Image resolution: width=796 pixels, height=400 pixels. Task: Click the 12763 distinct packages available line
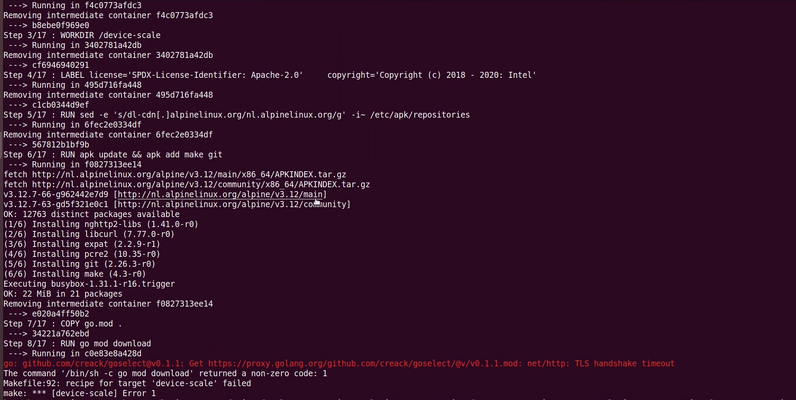pos(91,214)
